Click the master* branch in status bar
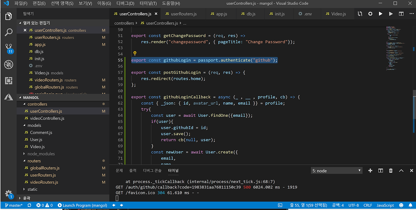 click(14, 205)
